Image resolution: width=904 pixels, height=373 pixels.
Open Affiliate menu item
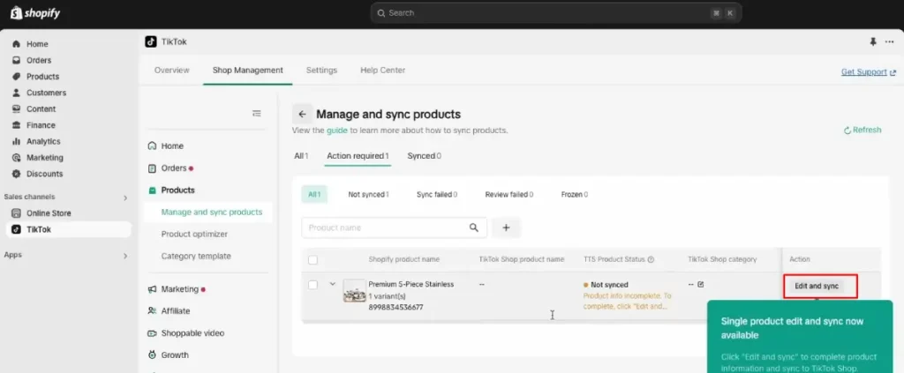176,310
